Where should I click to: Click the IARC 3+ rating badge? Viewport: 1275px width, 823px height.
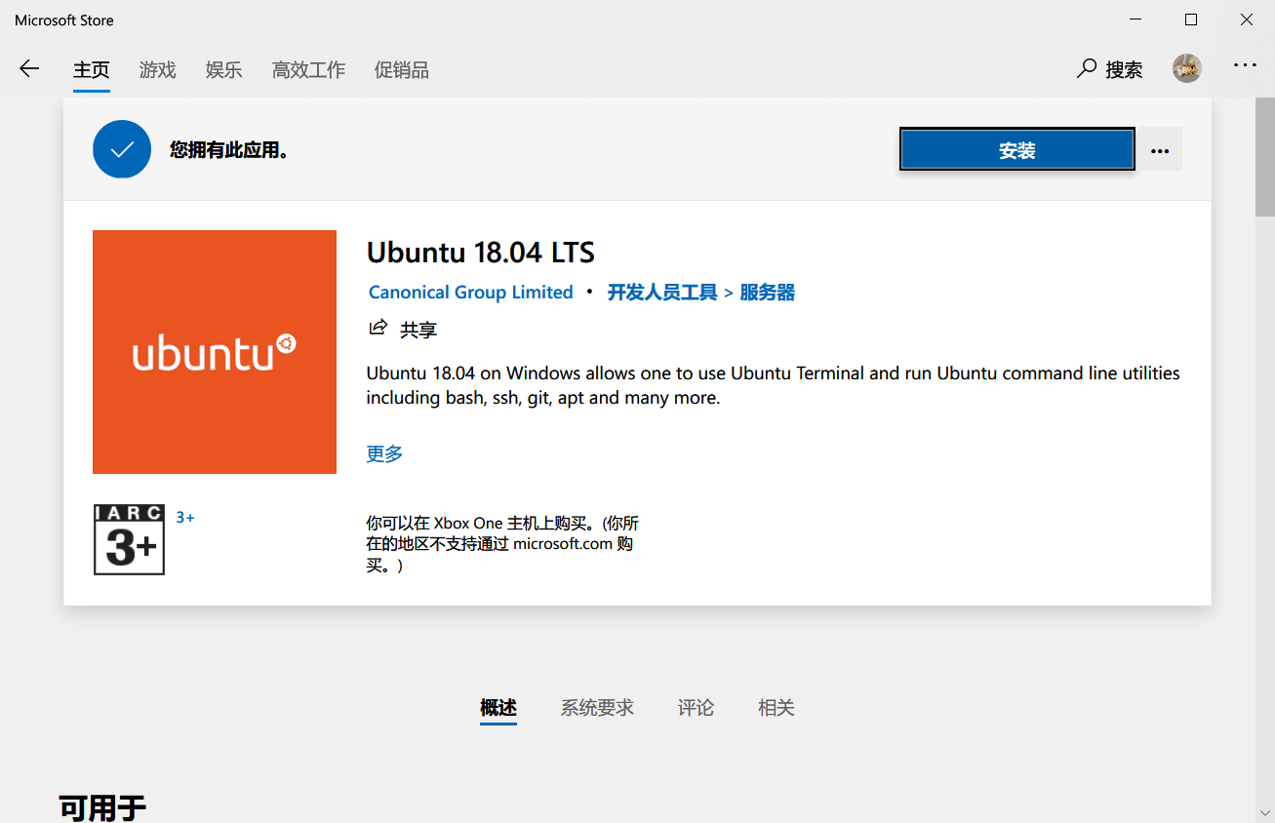point(129,539)
